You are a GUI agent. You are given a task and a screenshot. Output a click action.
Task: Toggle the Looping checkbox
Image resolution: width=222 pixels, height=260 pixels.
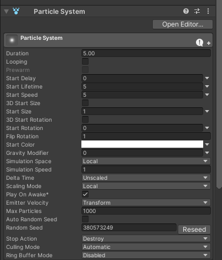(85, 61)
